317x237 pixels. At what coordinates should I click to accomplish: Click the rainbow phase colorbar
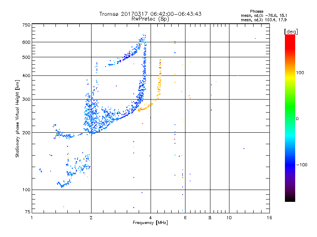pyautogui.click(x=290, y=118)
